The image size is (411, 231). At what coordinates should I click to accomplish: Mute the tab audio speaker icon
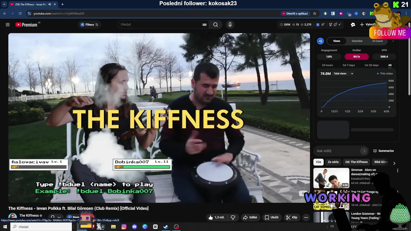(x=49, y=4)
